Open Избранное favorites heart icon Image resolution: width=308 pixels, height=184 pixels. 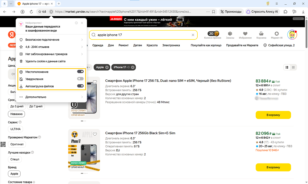coord(245,35)
